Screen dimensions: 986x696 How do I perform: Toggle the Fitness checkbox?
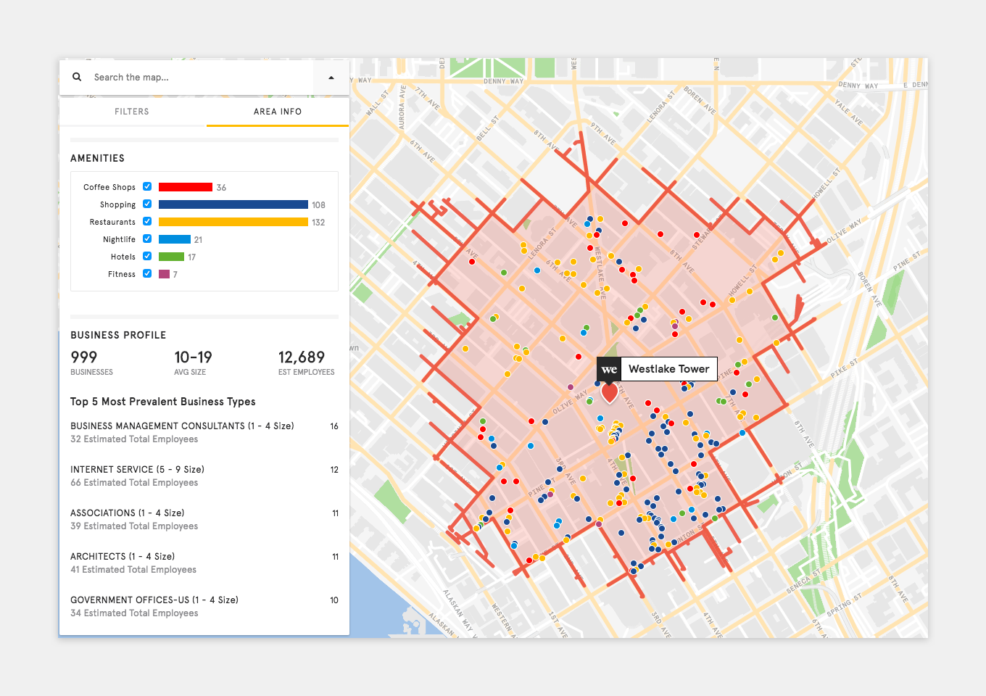(x=147, y=273)
